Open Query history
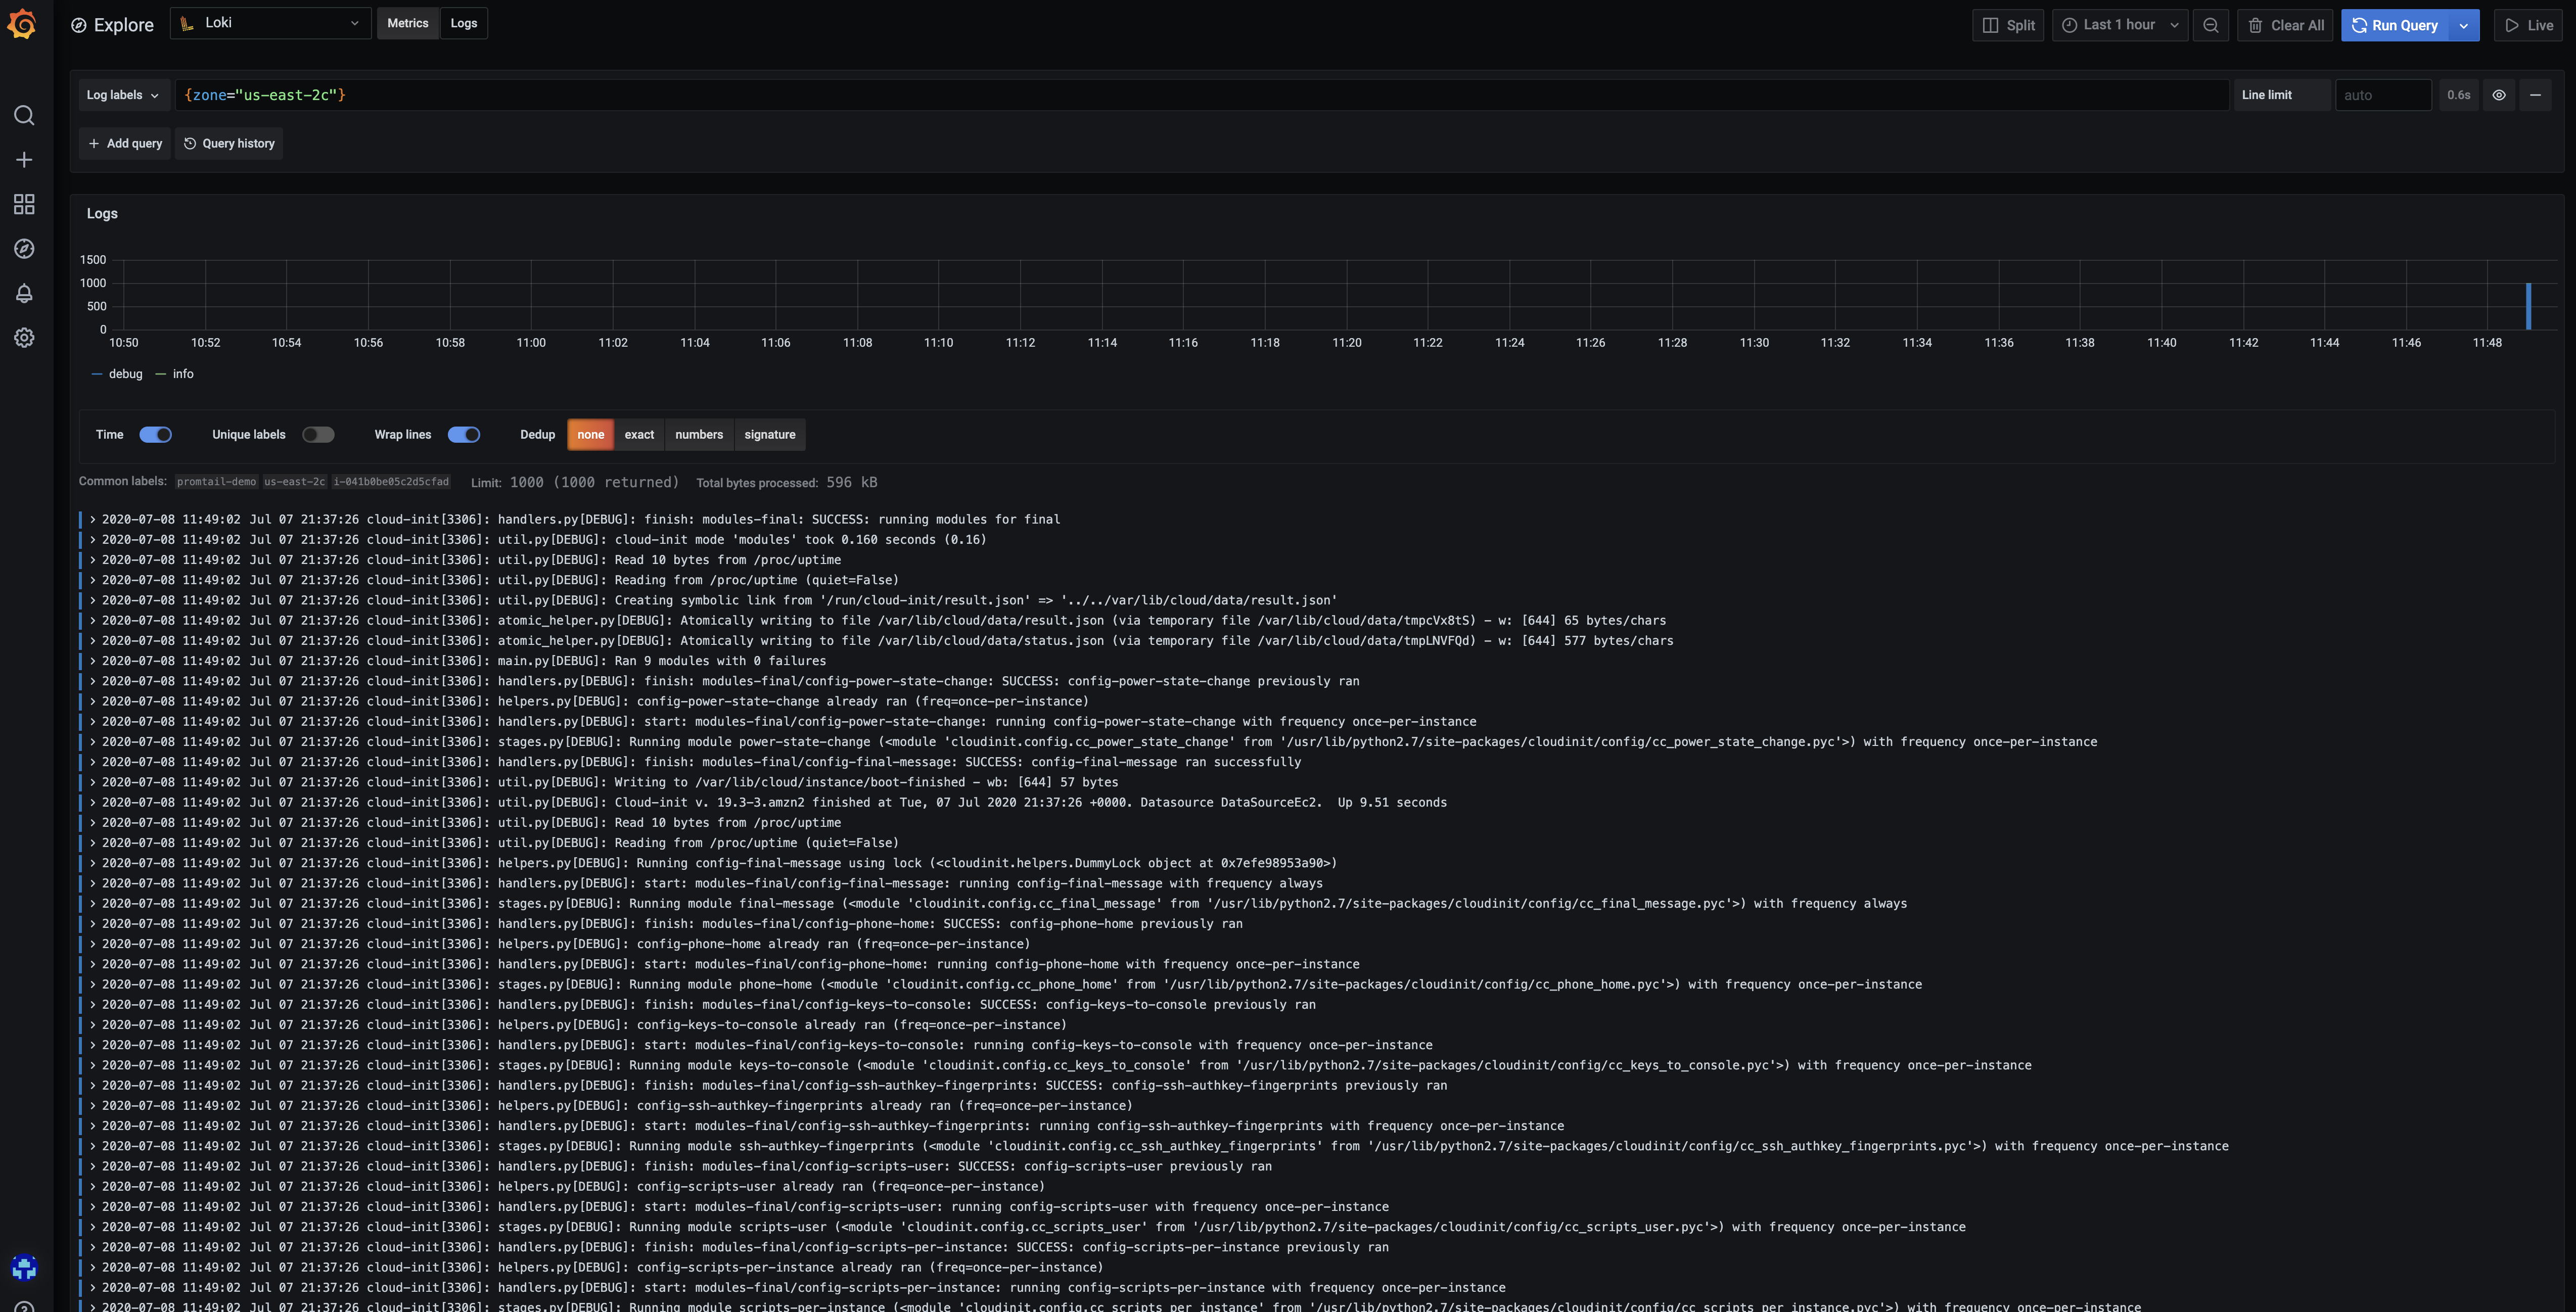The width and height of the screenshot is (2576, 1312). click(x=229, y=143)
